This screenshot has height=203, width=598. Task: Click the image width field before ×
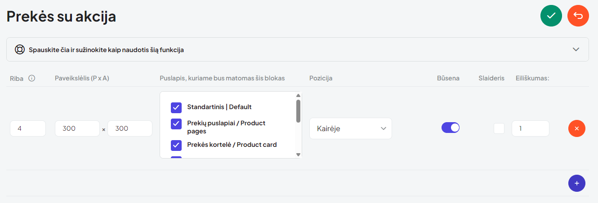77,128
